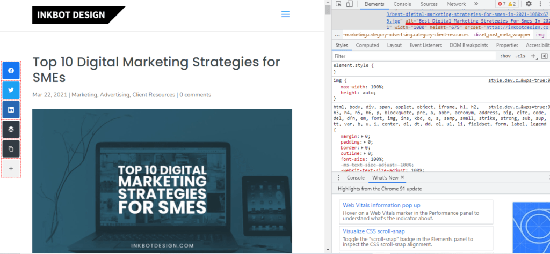Expand the truncated breadcrumb ellipsis
550x254 pixels.
tap(337, 35)
